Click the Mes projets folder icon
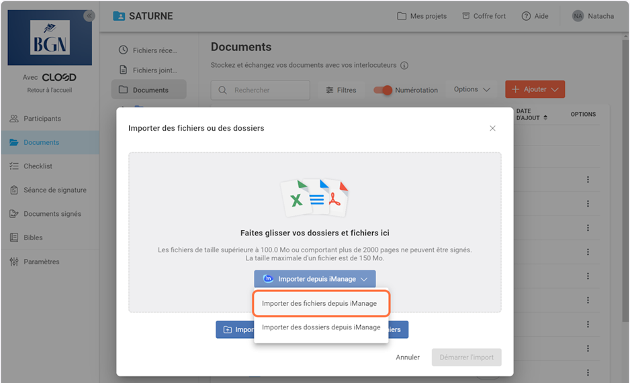The height and width of the screenshot is (383, 630). tap(402, 16)
